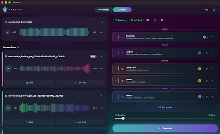Mute the generation ending in e066cb
This screenshot has height=134, width=220.
[101, 69]
